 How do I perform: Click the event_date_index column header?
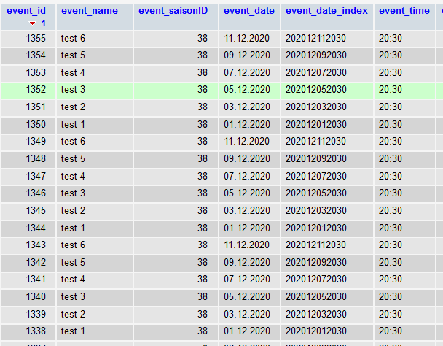[x=326, y=11]
